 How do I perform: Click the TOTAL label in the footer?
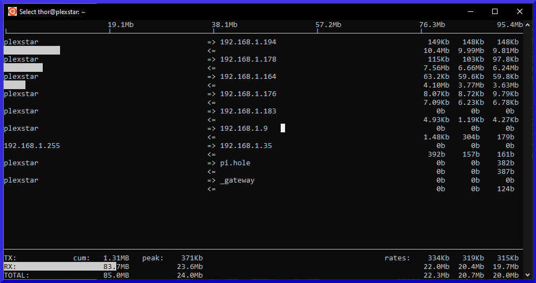(16, 275)
